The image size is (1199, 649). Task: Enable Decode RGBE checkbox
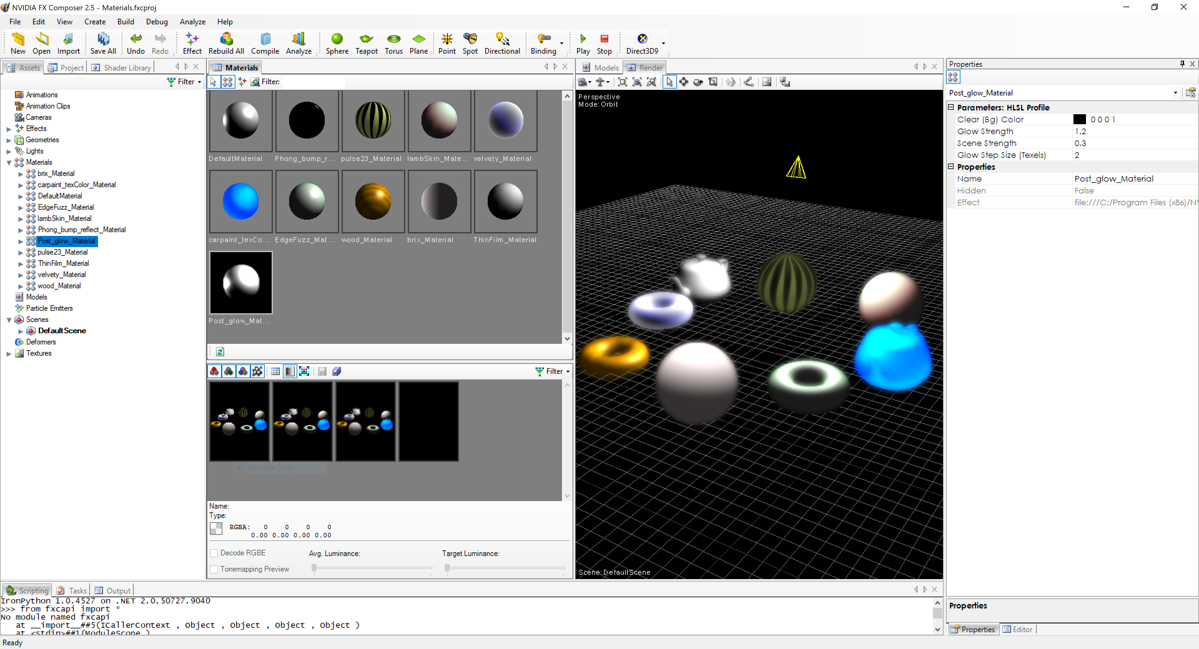coord(214,553)
